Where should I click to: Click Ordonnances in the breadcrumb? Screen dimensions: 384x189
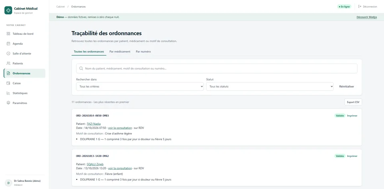point(78,7)
